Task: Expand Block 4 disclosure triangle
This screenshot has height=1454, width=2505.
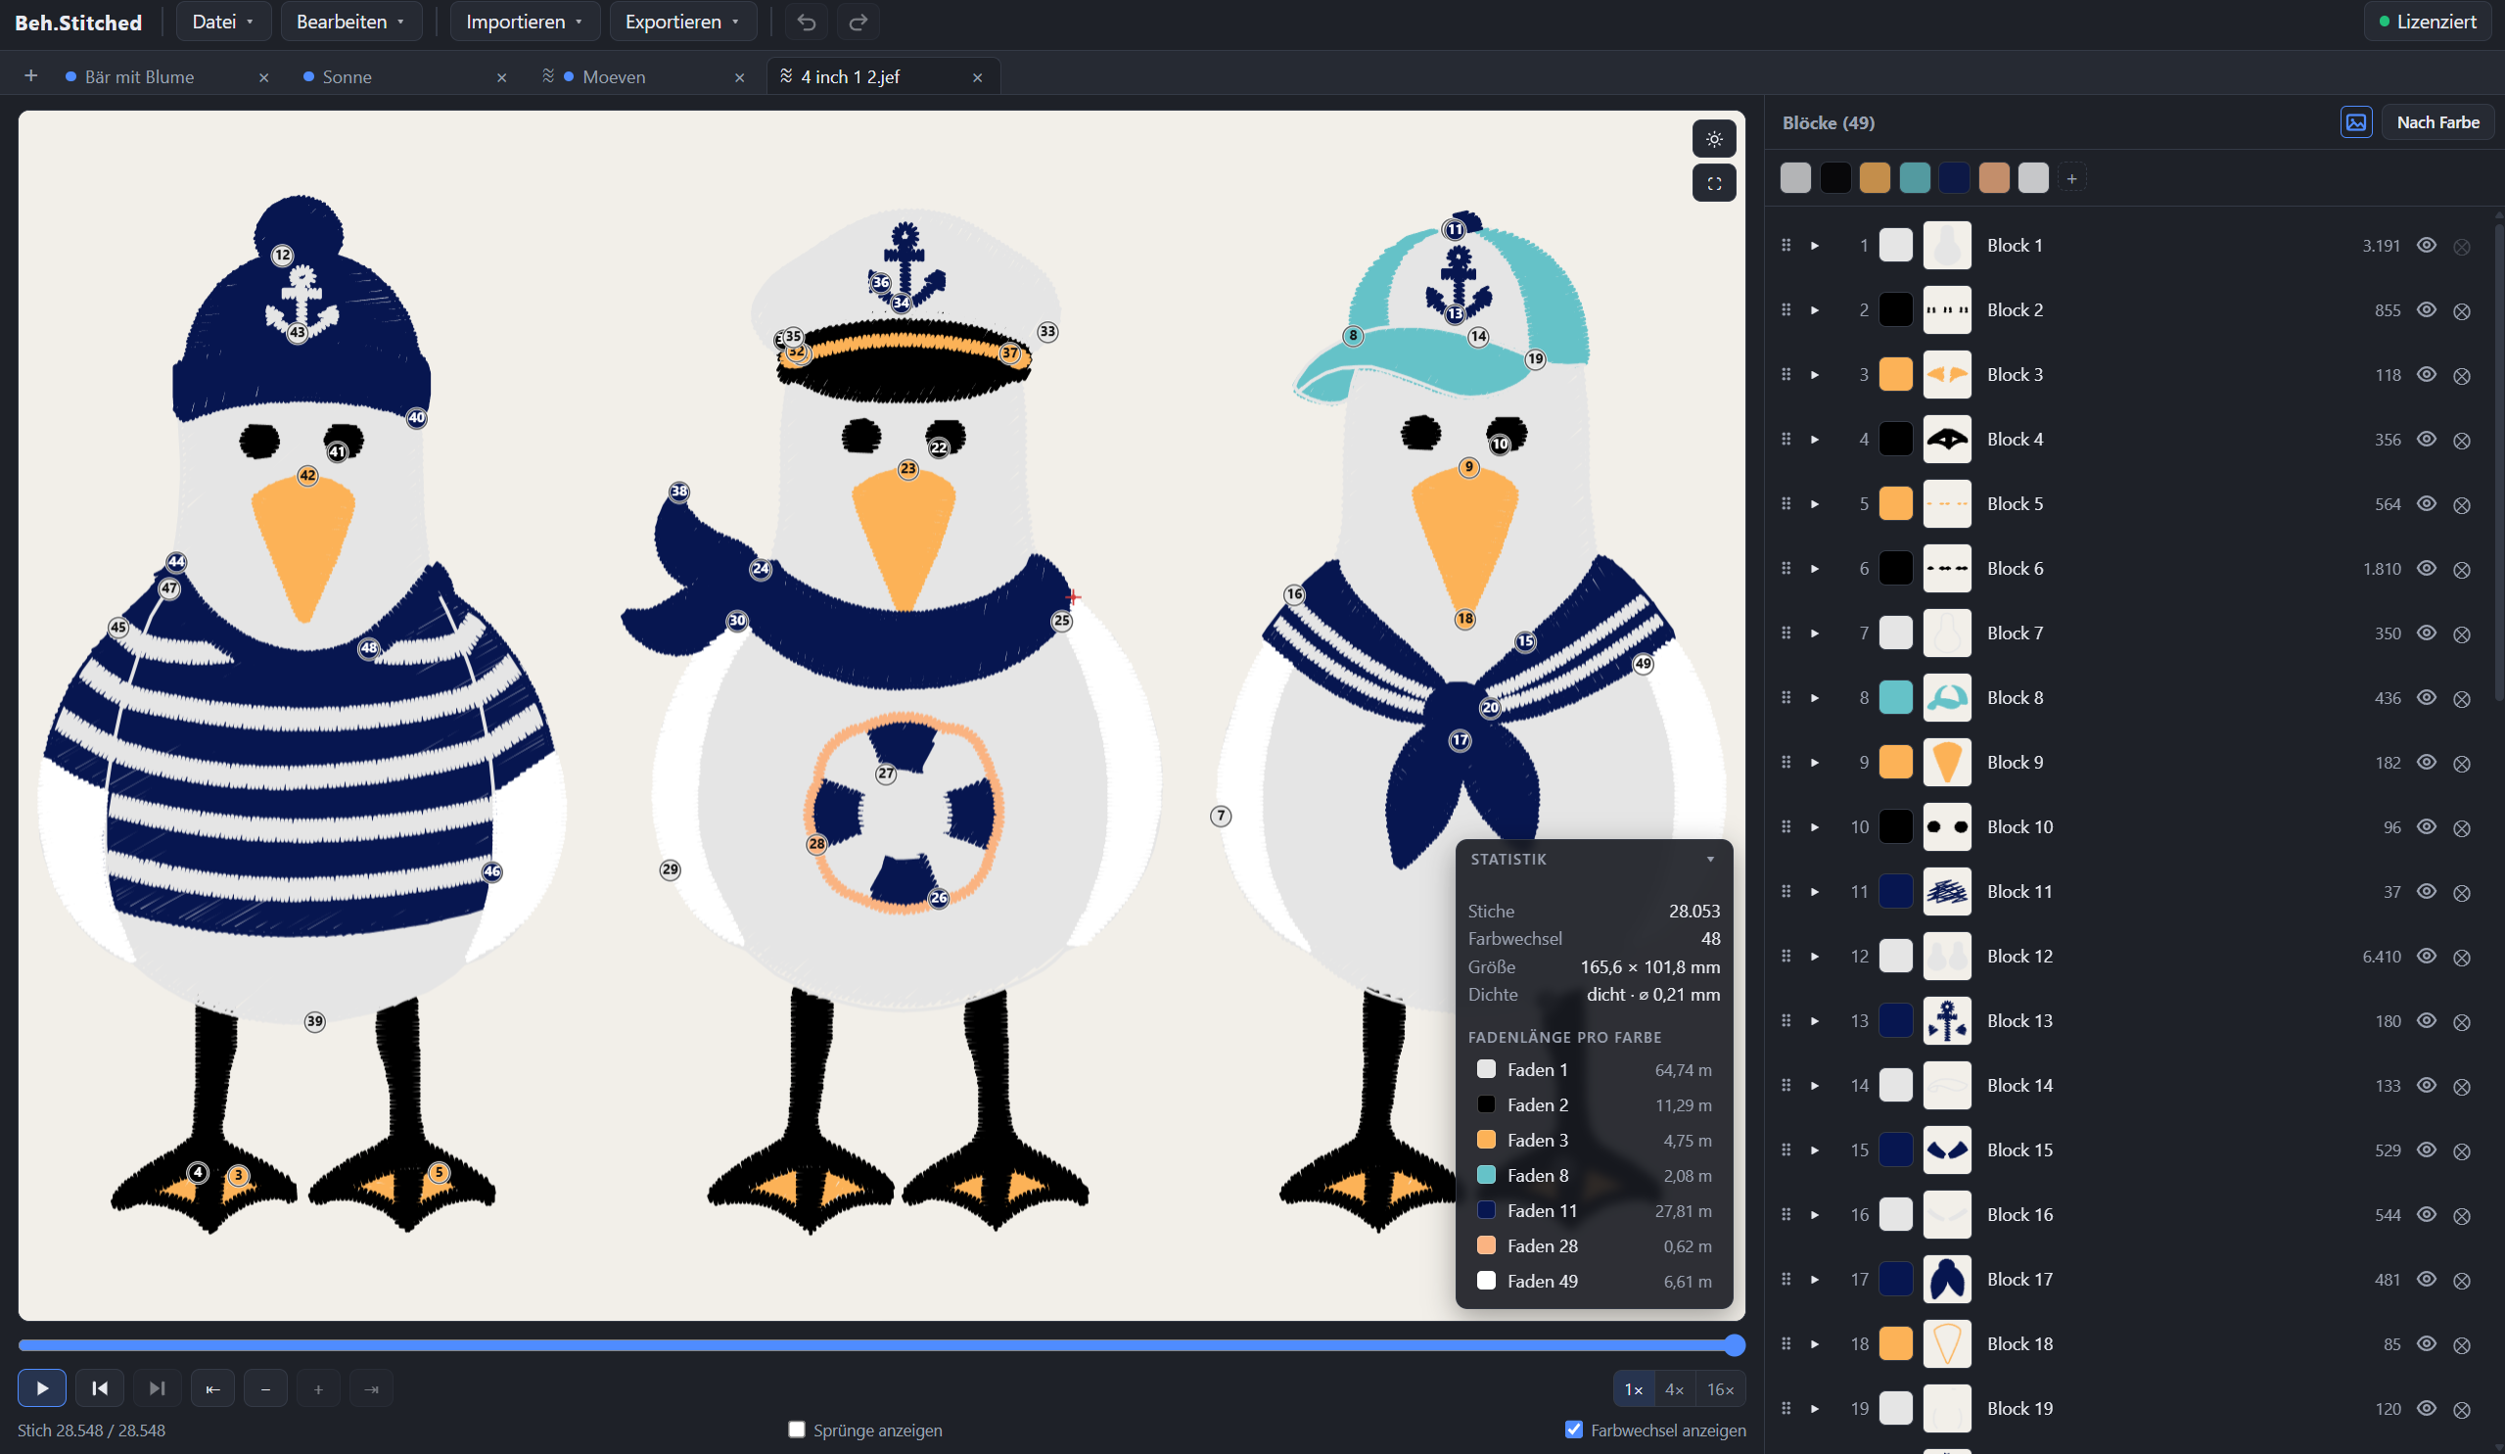Action: click(x=1814, y=440)
